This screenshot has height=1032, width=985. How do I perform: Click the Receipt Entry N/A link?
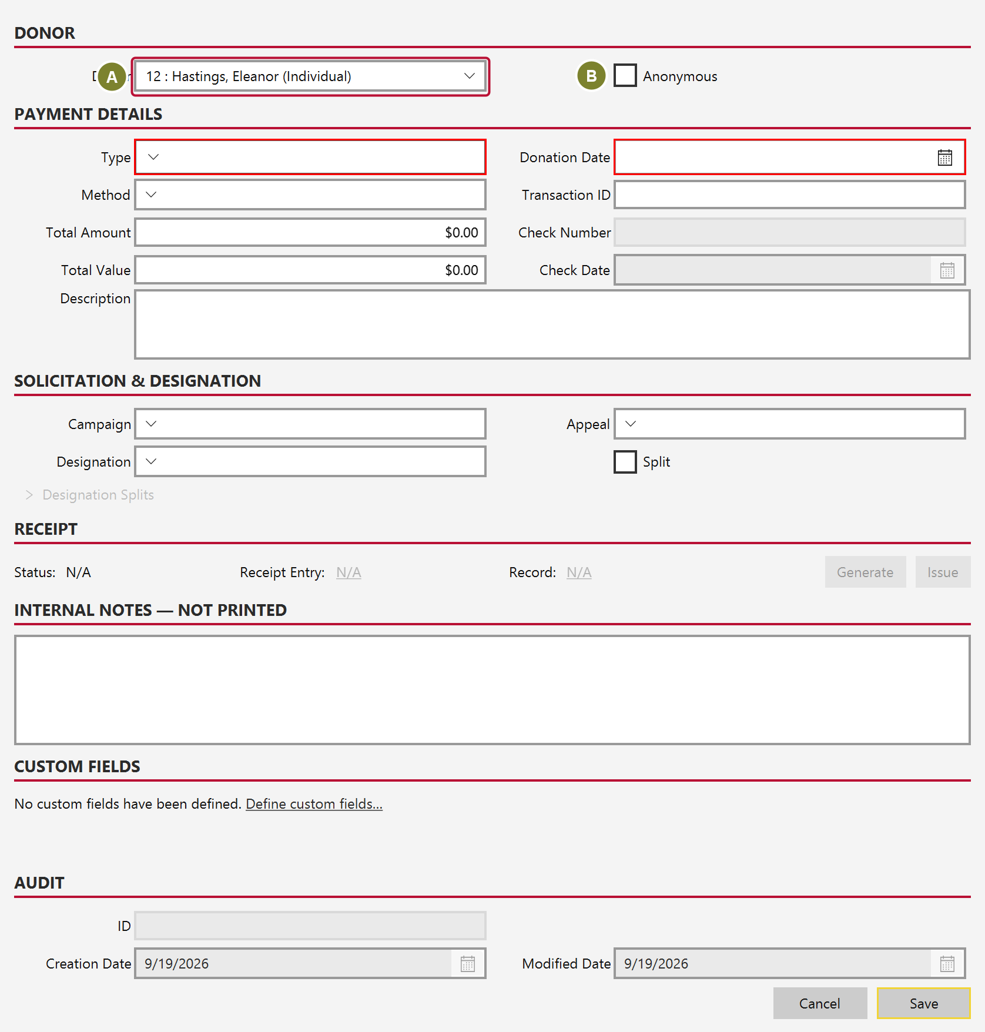pos(349,572)
